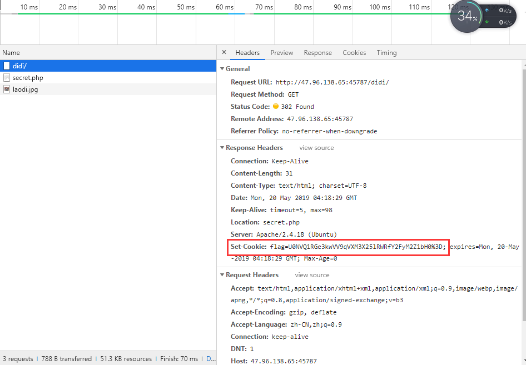
Task: Collapse the General section
Action: [x=222, y=69]
